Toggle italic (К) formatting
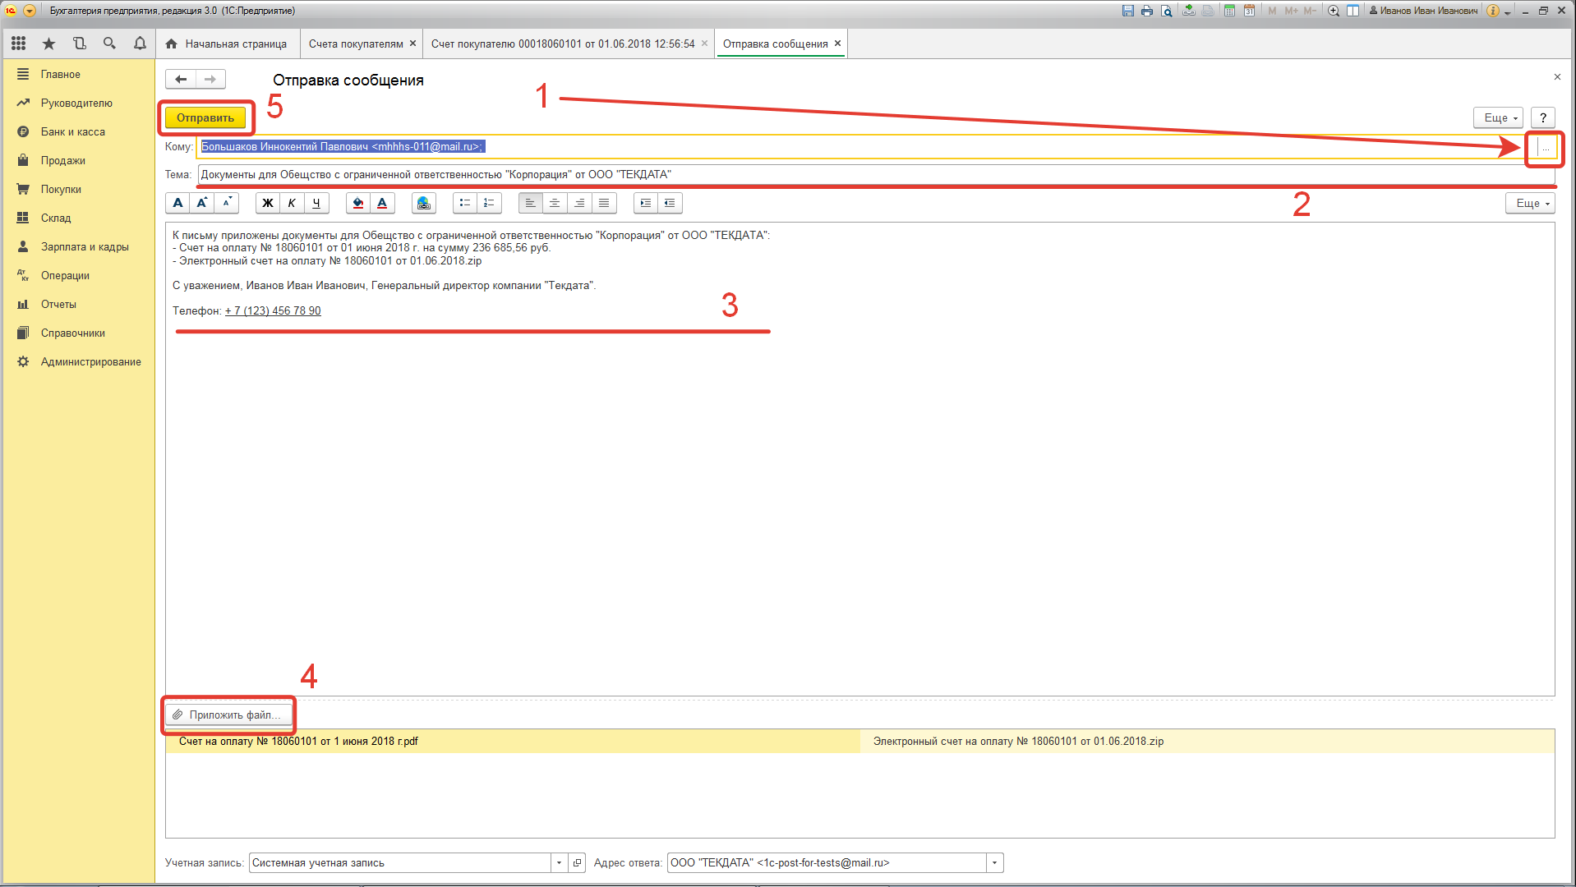 (292, 203)
